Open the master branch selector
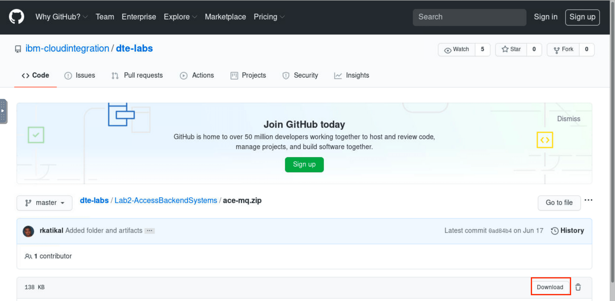 (x=44, y=203)
